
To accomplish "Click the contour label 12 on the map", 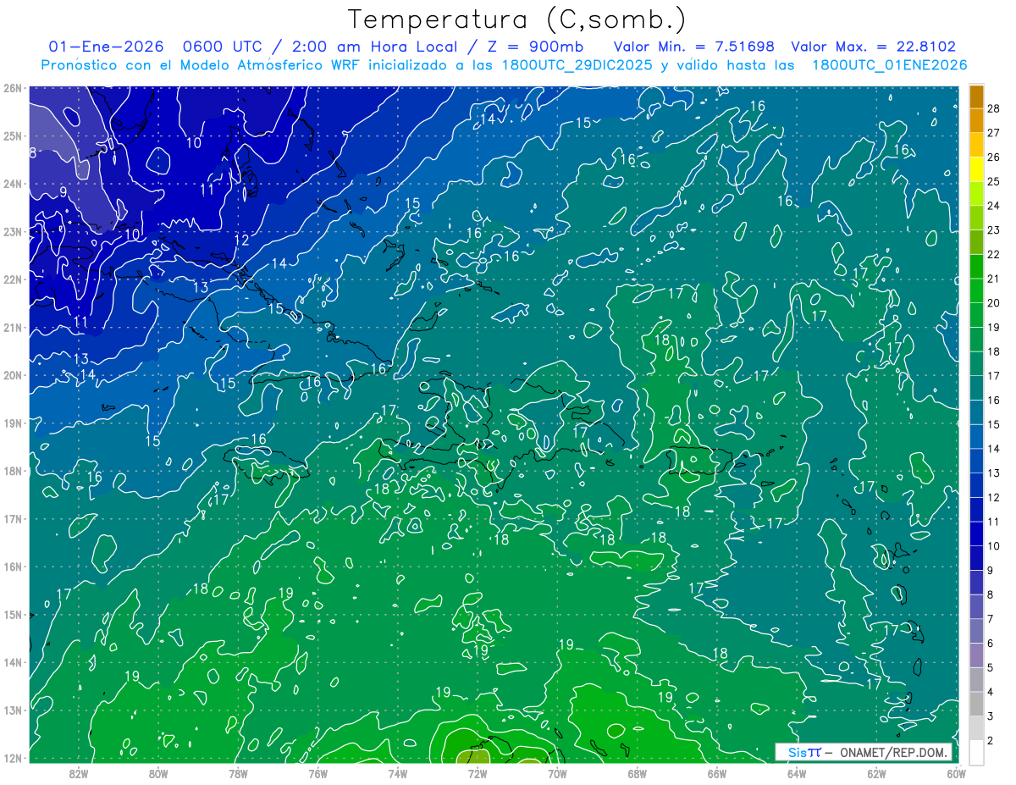I will [241, 240].
